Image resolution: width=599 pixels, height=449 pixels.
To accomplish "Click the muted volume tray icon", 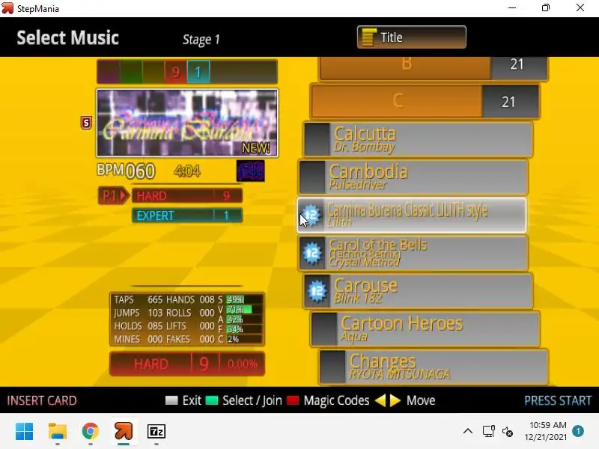I will click(x=508, y=432).
